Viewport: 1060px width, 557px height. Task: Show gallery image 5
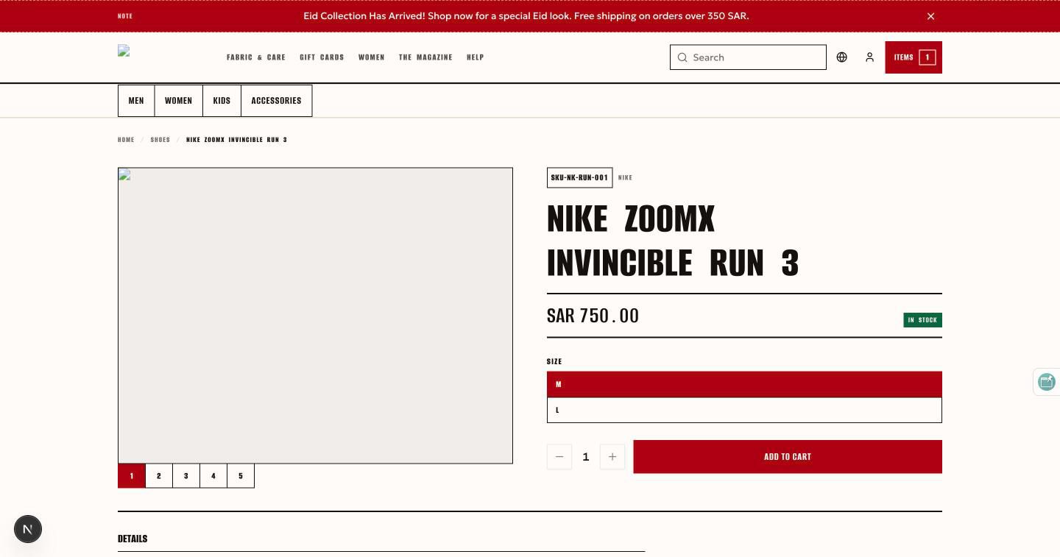[241, 476]
